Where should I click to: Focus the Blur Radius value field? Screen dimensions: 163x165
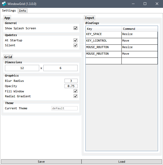coord(71,81)
